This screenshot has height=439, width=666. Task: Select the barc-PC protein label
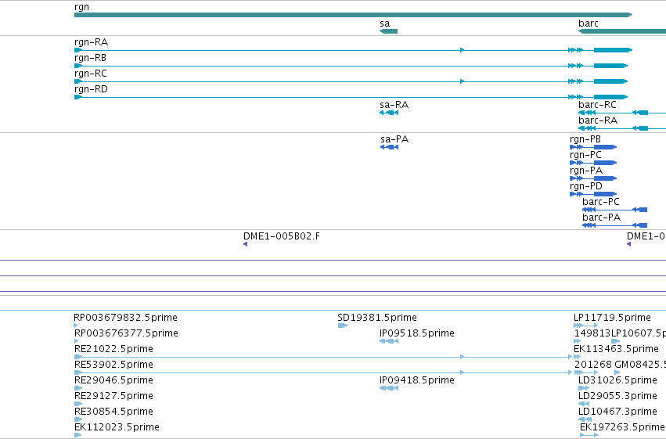point(601,202)
